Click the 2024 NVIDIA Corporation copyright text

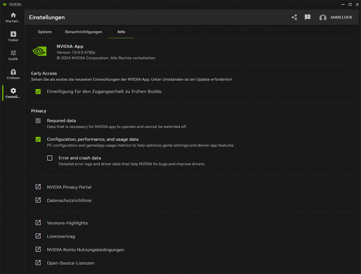pos(106,58)
